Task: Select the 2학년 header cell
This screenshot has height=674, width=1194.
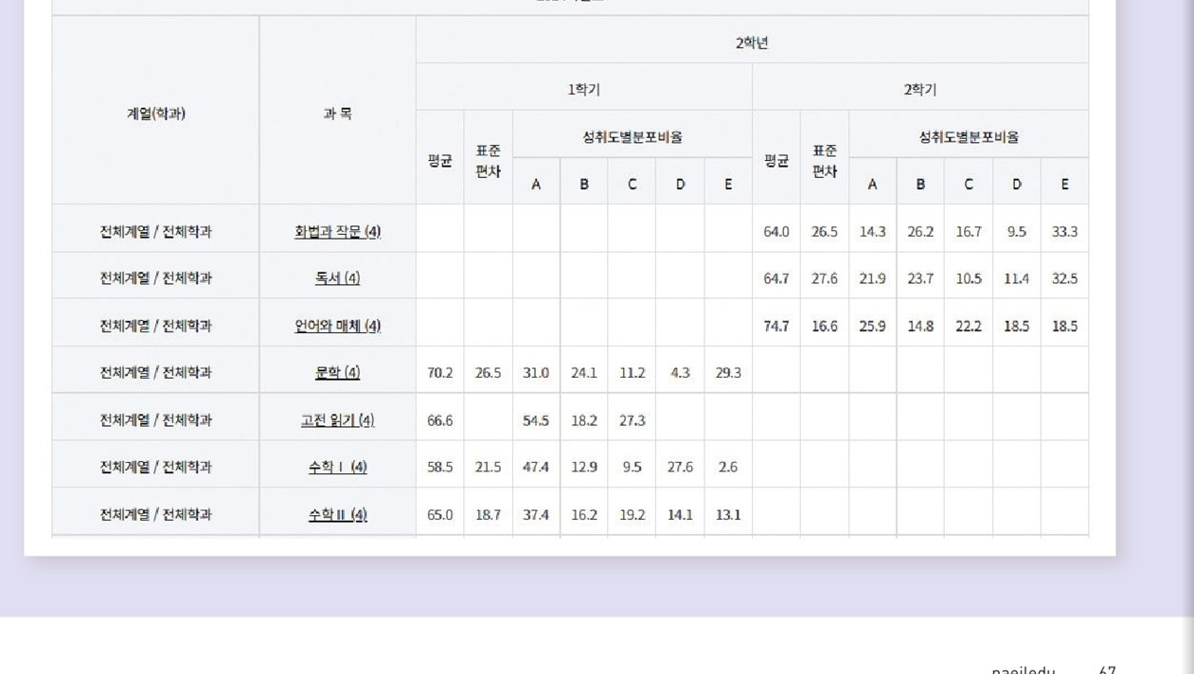Action: (752, 44)
